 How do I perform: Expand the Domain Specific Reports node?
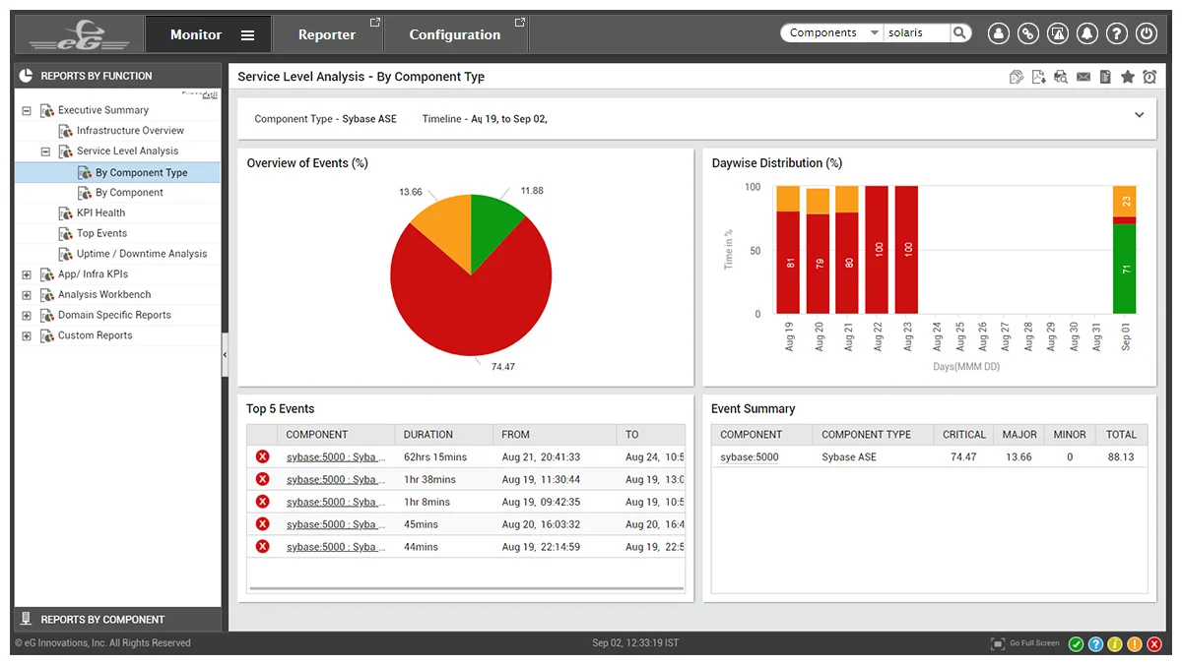[x=27, y=316]
